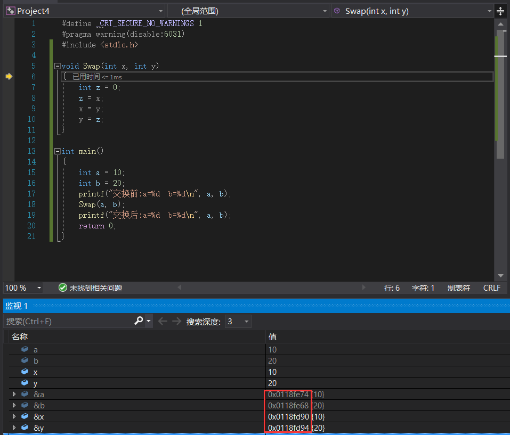Click the purple cube icon beside Swap function
The height and width of the screenshot is (435, 510).
pos(337,11)
